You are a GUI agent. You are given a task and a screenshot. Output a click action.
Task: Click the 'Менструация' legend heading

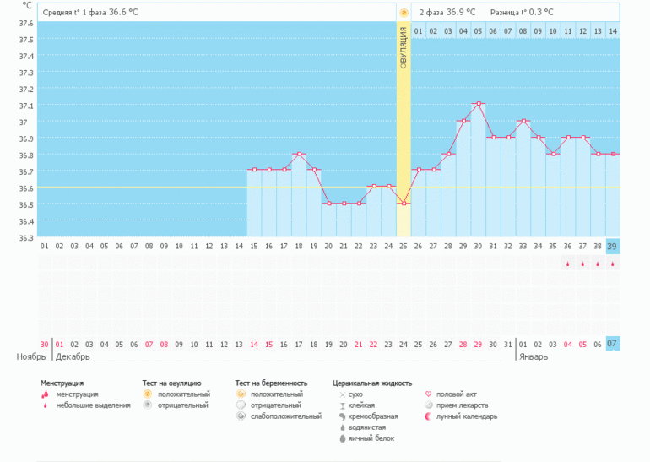(x=62, y=383)
